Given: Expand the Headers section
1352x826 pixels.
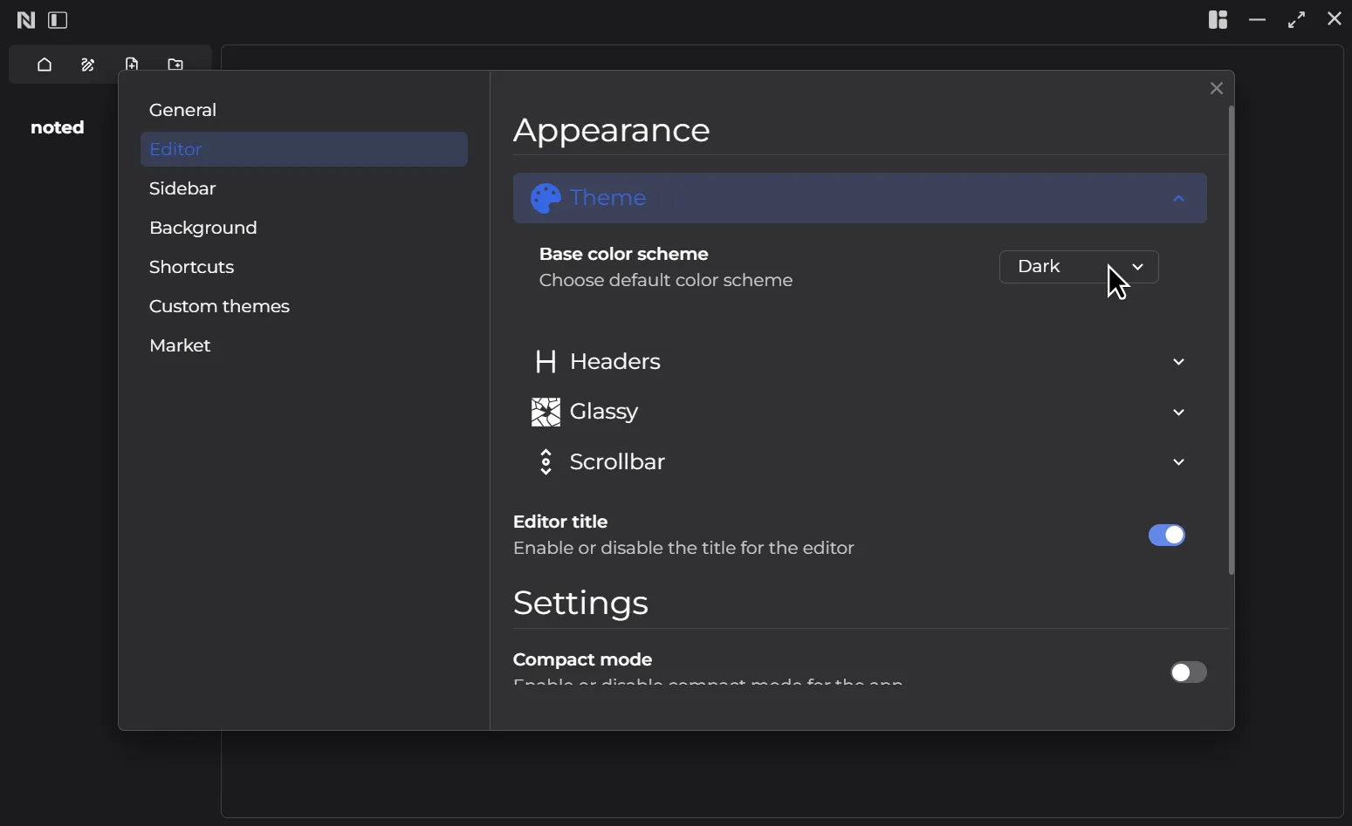Looking at the screenshot, I should click(860, 361).
